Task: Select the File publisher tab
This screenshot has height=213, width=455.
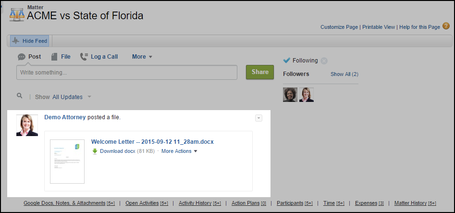Action: coord(61,57)
